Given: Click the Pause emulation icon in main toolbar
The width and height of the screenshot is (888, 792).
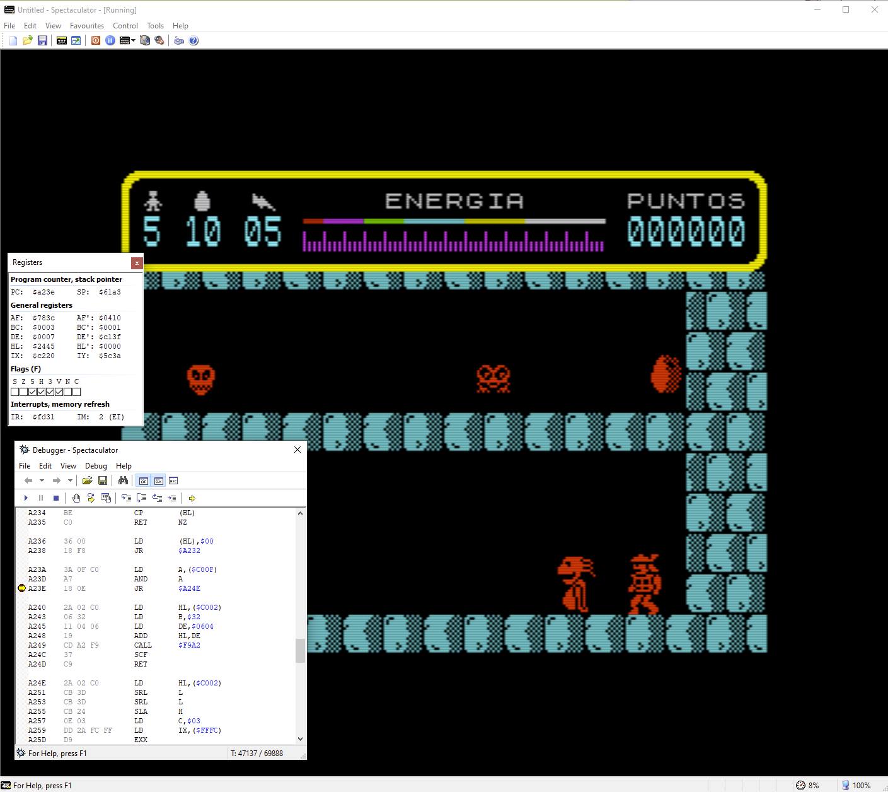Looking at the screenshot, I should pyautogui.click(x=110, y=40).
